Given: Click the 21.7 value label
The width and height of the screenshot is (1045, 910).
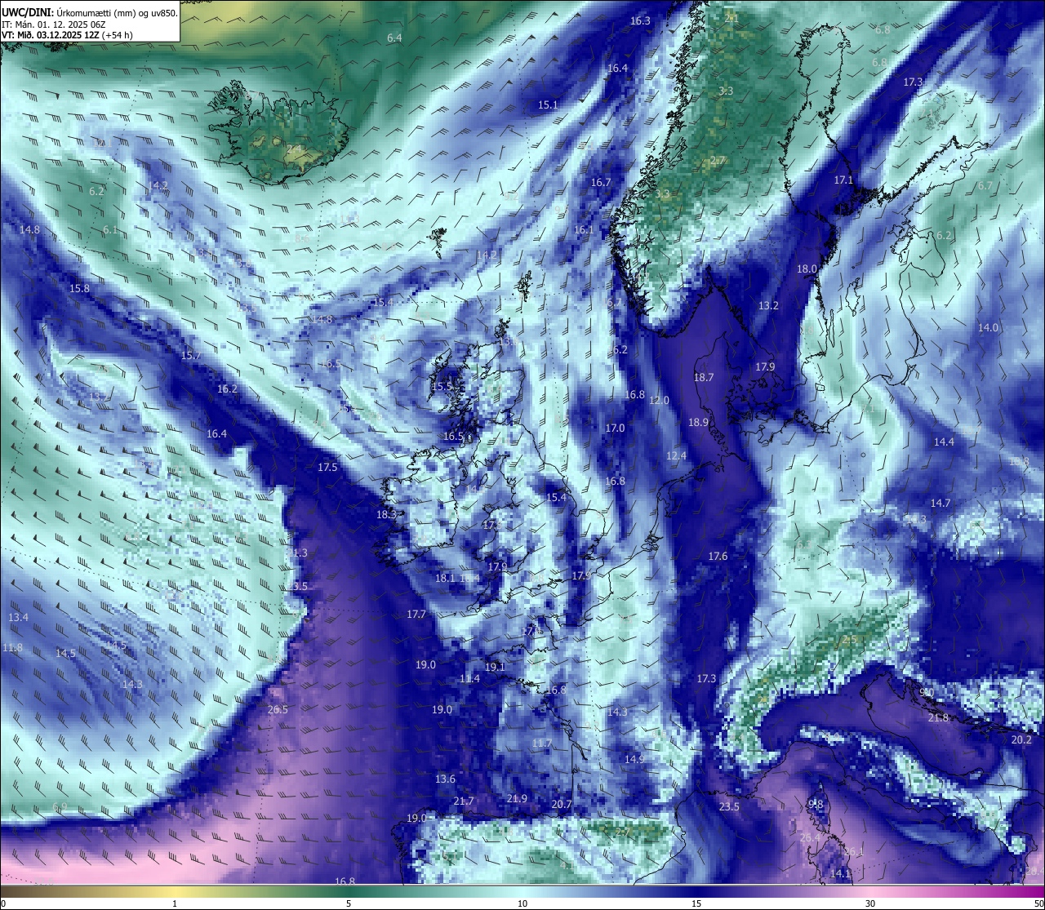Looking at the screenshot, I should [463, 801].
